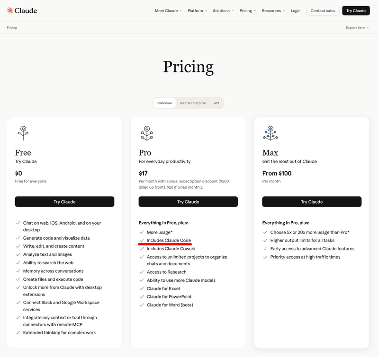379x357 pixels.
Task: Open the Explore here expander
Action: pos(357,27)
